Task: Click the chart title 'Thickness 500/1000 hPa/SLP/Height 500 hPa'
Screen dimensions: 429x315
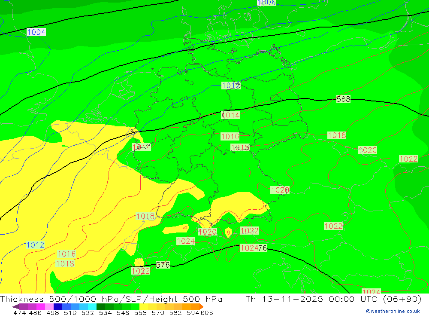Action: [x=111, y=299]
